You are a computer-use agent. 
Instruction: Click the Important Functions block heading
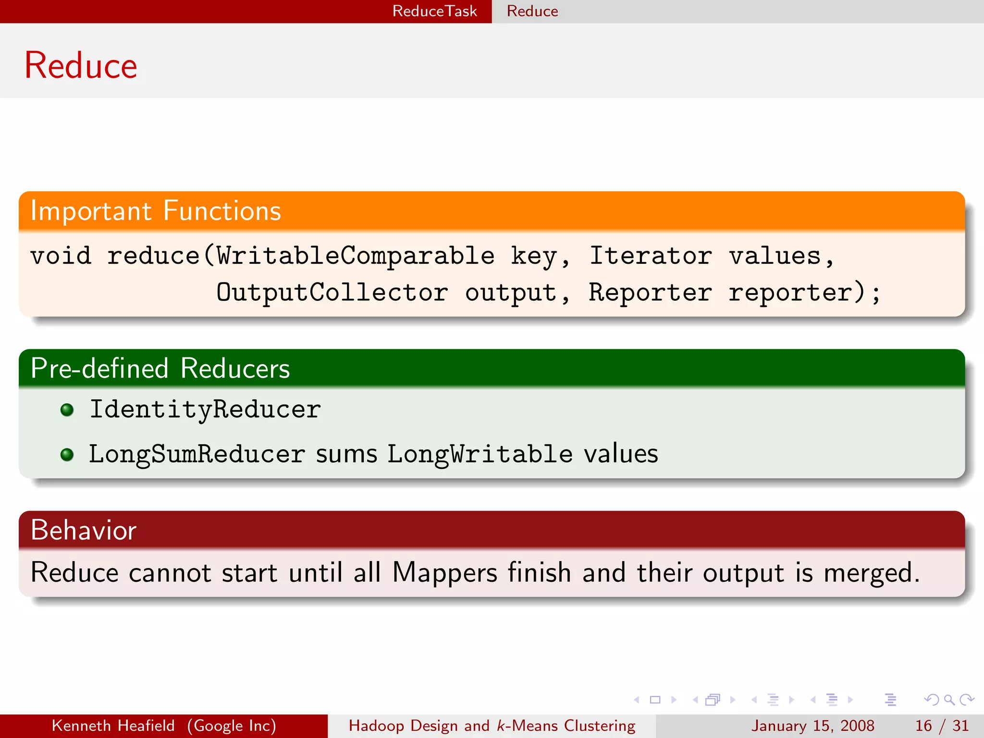point(156,210)
